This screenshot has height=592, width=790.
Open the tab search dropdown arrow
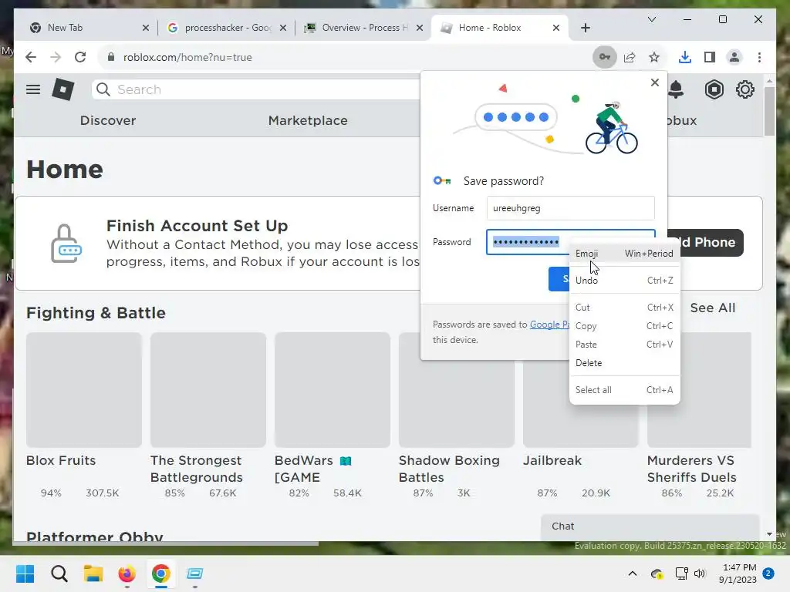[651, 19]
